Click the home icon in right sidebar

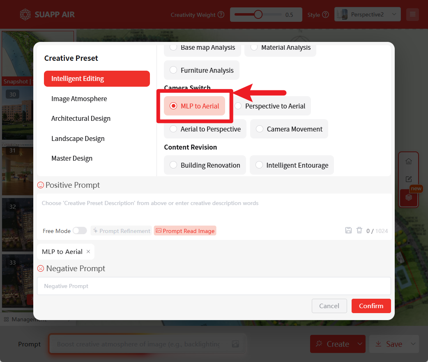408,161
